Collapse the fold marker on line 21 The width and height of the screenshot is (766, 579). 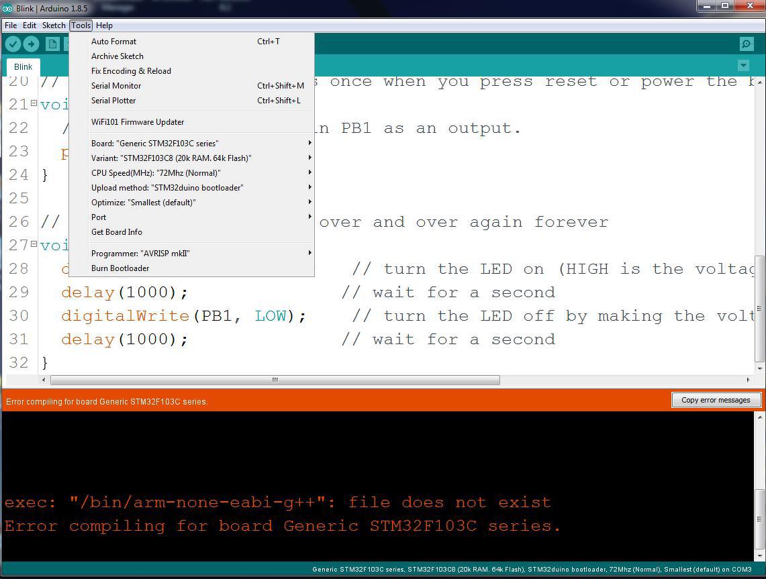[x=34, y=103]
